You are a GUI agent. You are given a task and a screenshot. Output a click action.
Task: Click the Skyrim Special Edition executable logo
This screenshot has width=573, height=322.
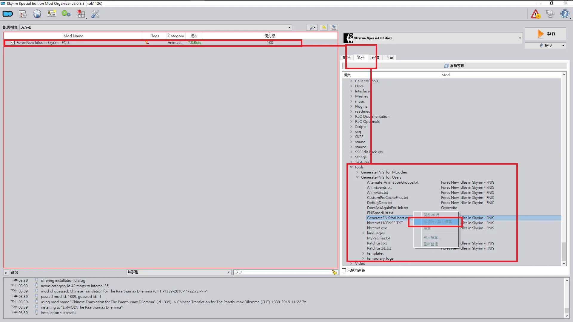pyautogui.click(x=348, y=38)
